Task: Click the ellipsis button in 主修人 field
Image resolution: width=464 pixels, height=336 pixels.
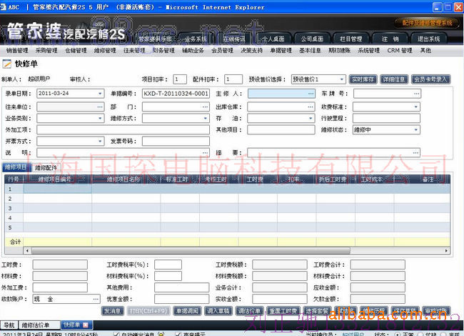Action: [x=311, y=94]
